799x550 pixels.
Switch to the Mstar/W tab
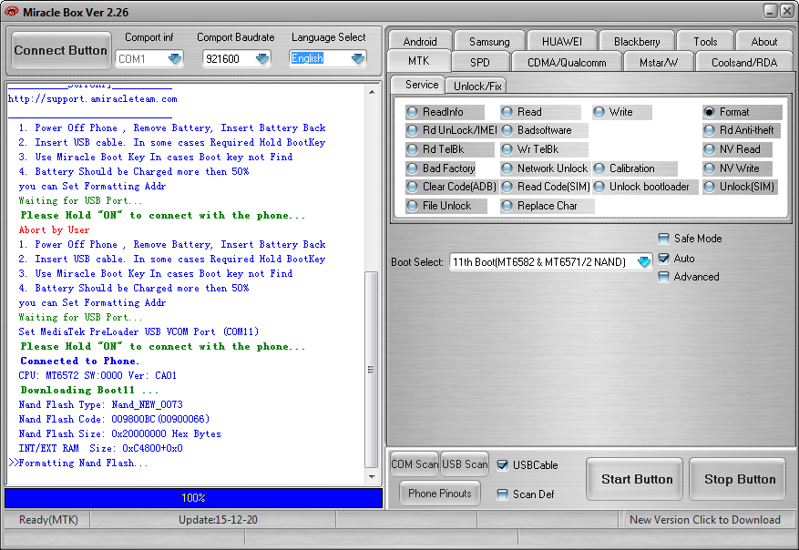[659, 62]
